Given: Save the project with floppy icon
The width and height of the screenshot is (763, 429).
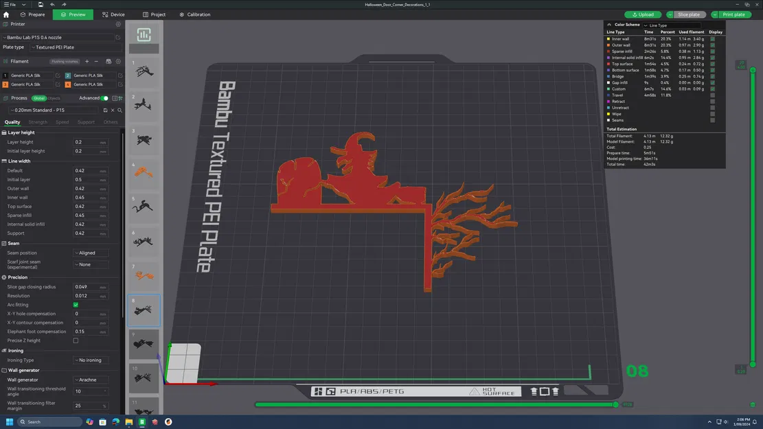Looking at the screenshot, I should coord(41,4).
